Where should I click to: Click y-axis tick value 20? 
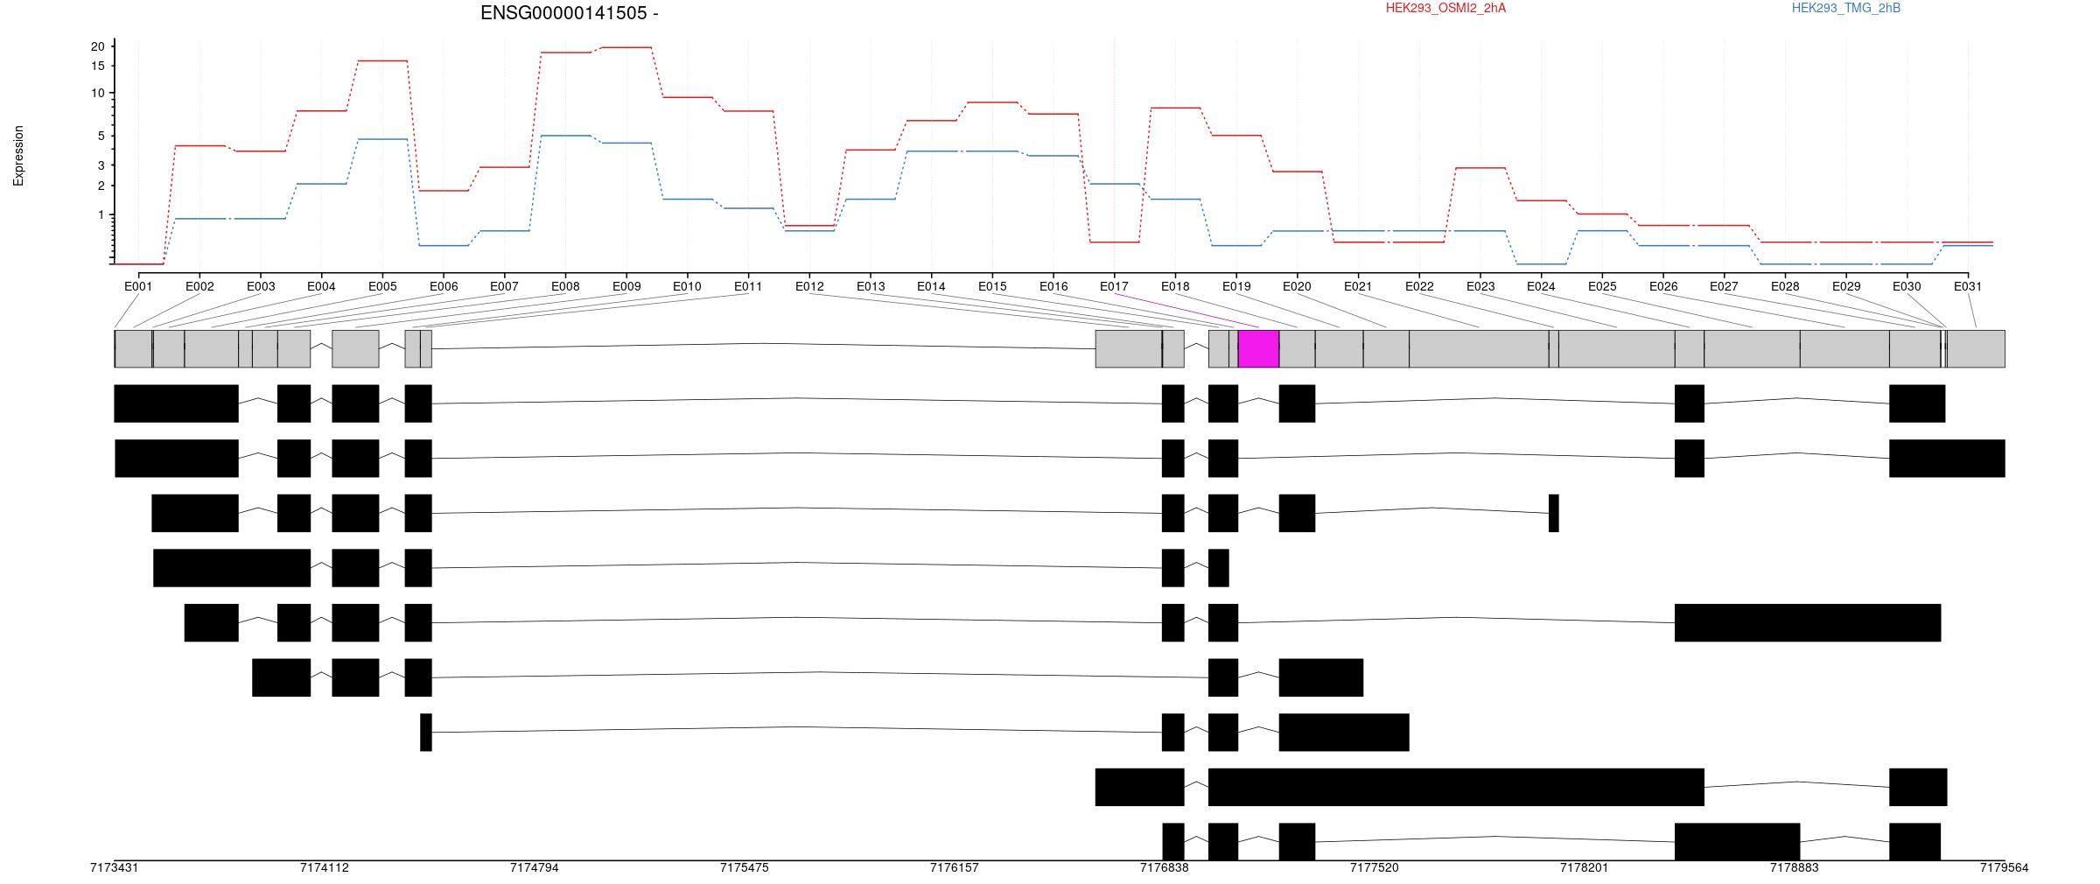[x=98, y=46]
